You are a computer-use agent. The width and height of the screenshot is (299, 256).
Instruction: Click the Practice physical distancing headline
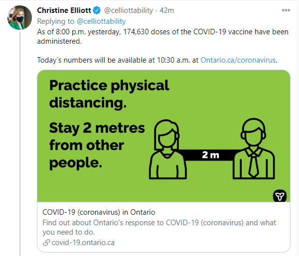tap(109, 94)
